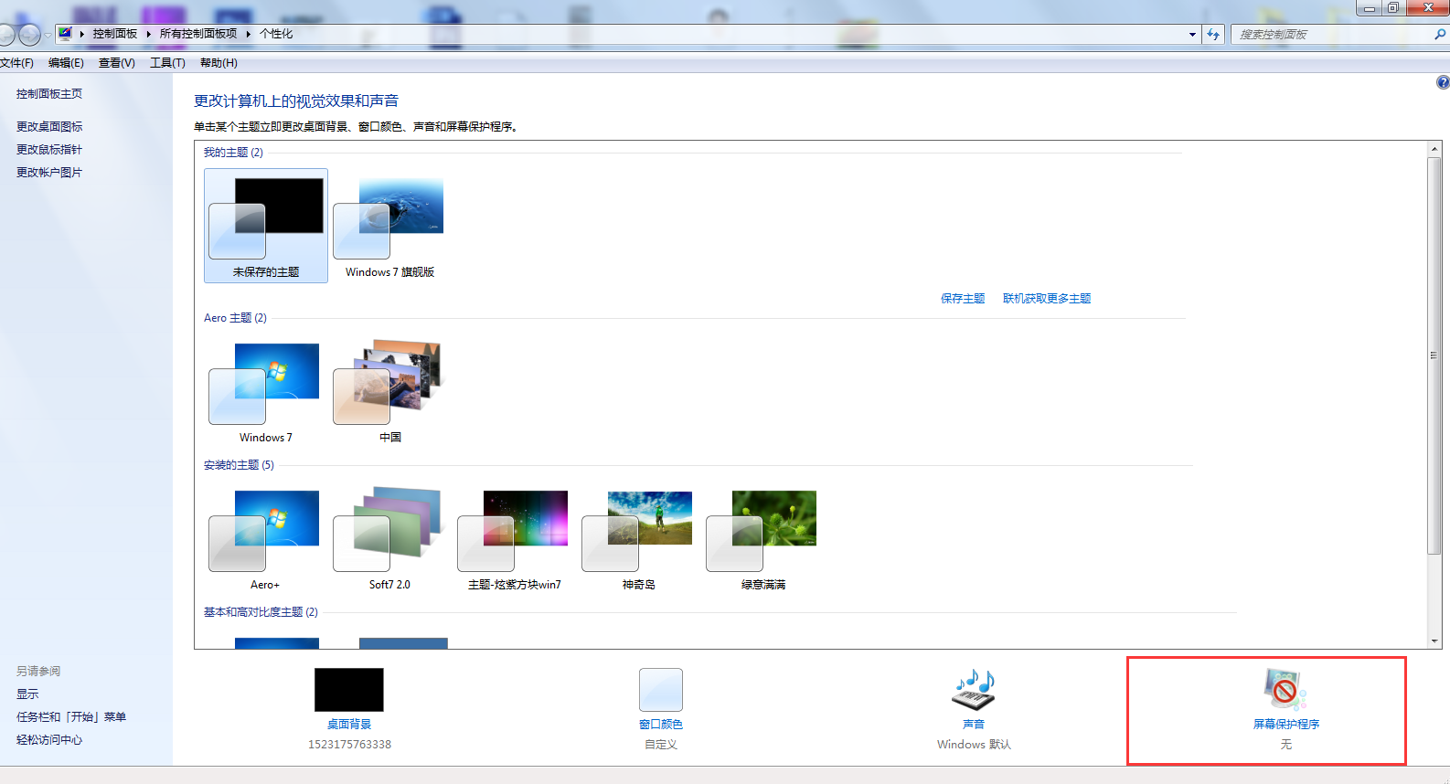The image size is (1450, 784).
Task: Apply the Soft7 2.0 theme
Action: pos(390,538)
